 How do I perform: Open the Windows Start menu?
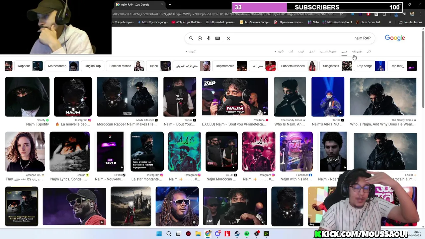[x=159, y=234]
